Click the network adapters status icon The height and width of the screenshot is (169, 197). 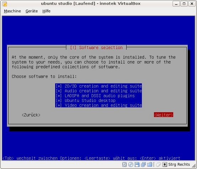(x=143, y=164)
